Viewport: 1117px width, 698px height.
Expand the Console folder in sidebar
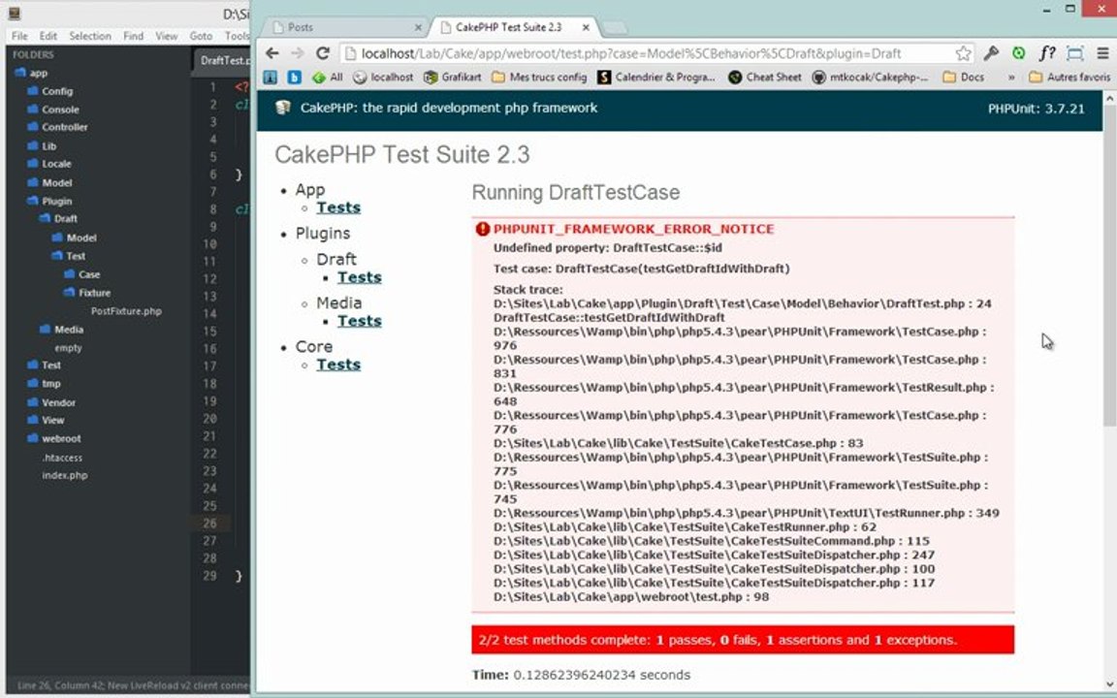52,110
